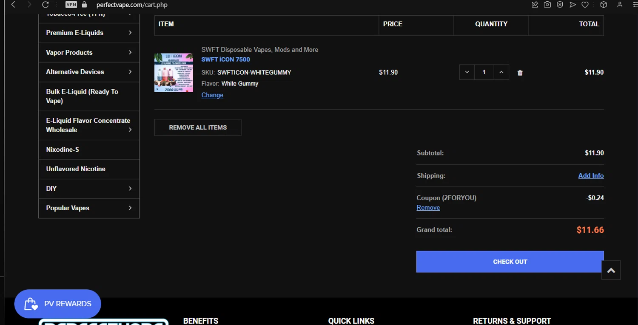Click the QUICK LINKS footer heading
The width and height of the screenshot is (638, 325).
coord(351,321)
